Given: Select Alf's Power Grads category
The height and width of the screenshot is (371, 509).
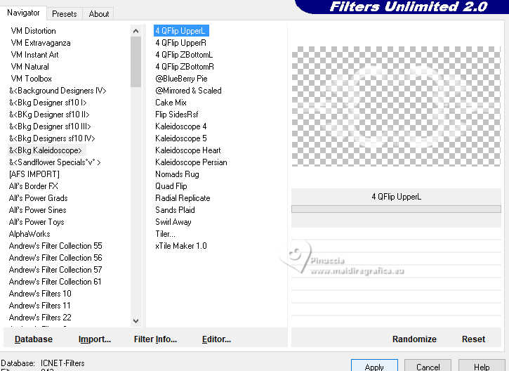Looking at the screenshot, I should 39,198.
